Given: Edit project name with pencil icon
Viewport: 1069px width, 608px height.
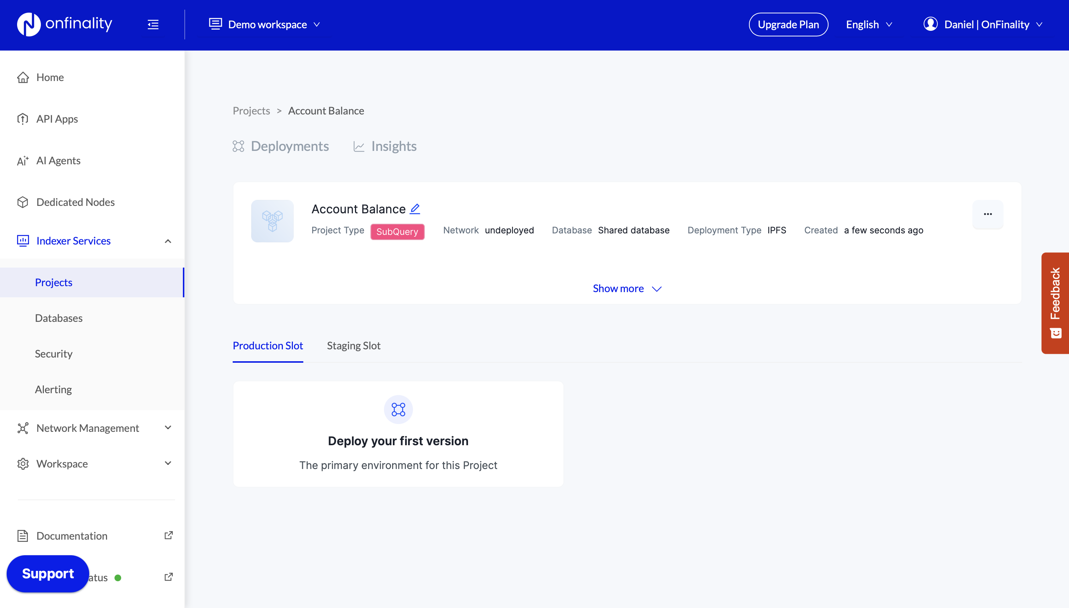Looking at the screenshot, I should [x=415, y=208].
